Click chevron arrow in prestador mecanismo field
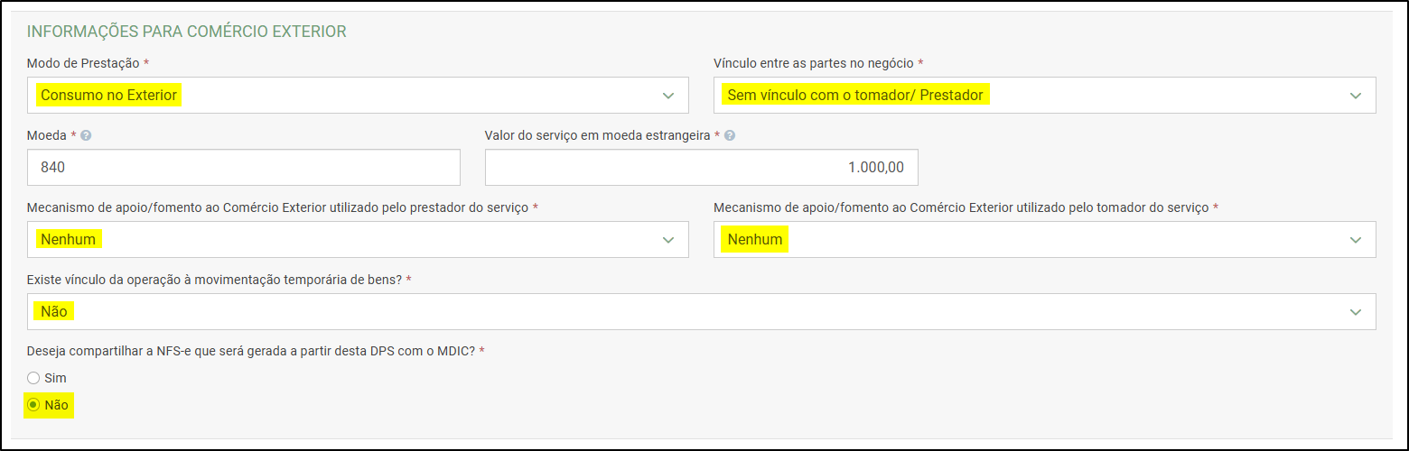This screenshot has width=1409, height=451. click(668, 239)
